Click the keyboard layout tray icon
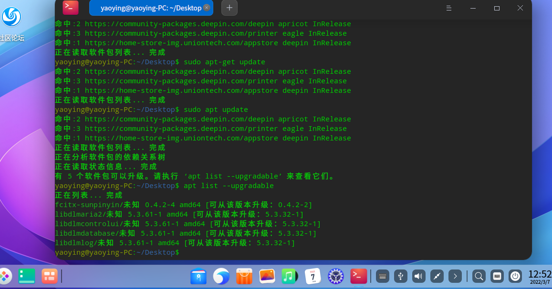 click(497, 276)
